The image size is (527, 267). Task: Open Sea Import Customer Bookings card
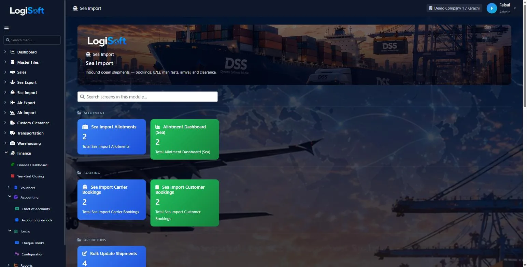point(185,203)
